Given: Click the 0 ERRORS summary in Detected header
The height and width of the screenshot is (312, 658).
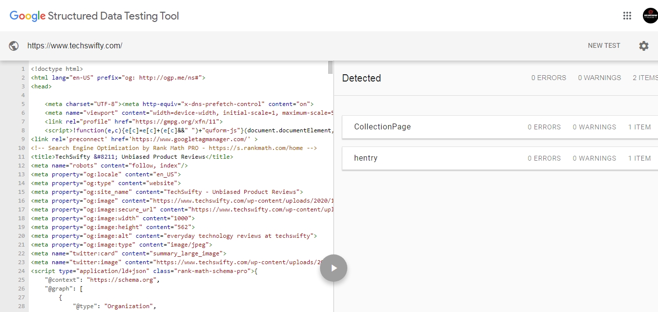Looking at the screenshot, I should click(x=549, y=78).
